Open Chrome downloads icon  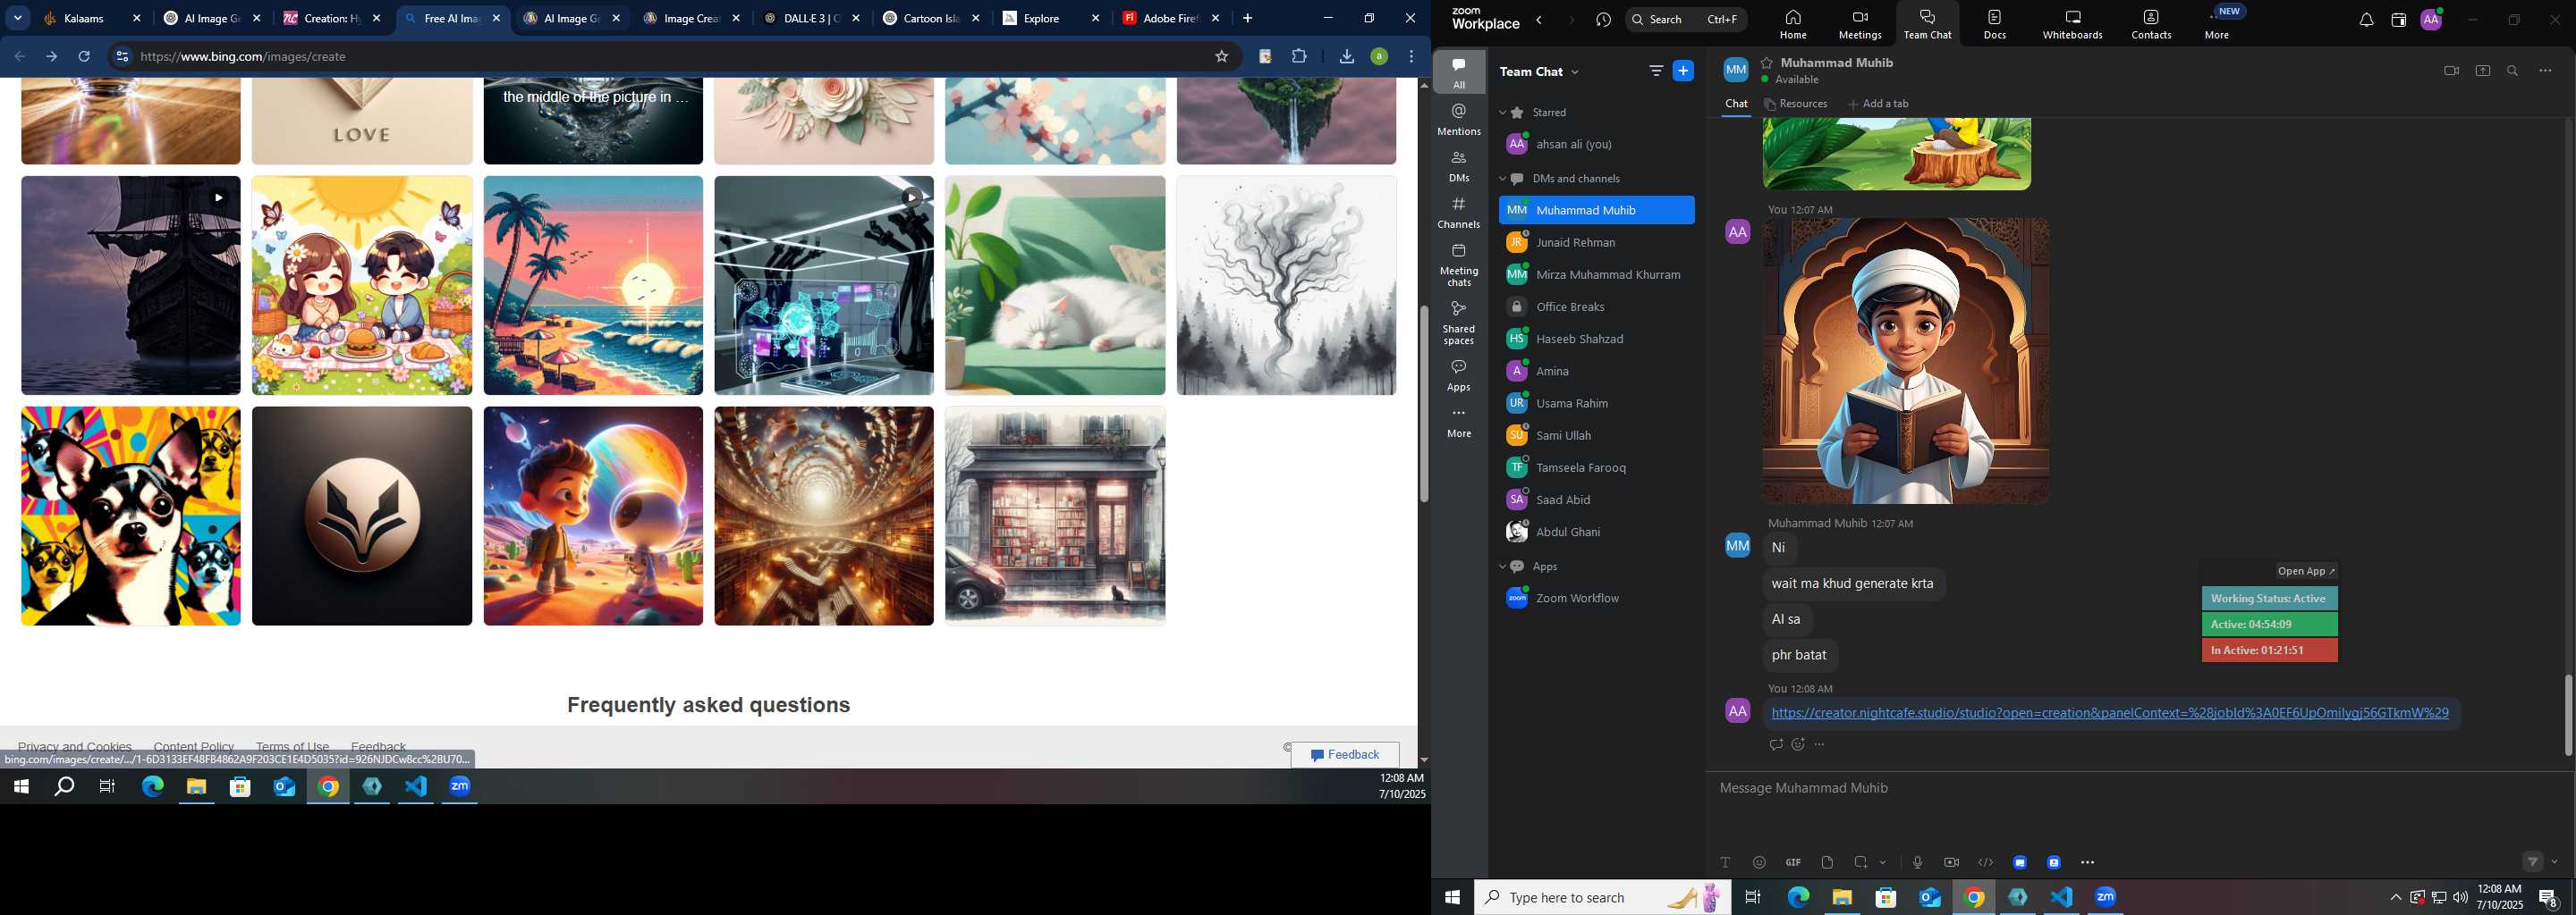pos(1346,57)
